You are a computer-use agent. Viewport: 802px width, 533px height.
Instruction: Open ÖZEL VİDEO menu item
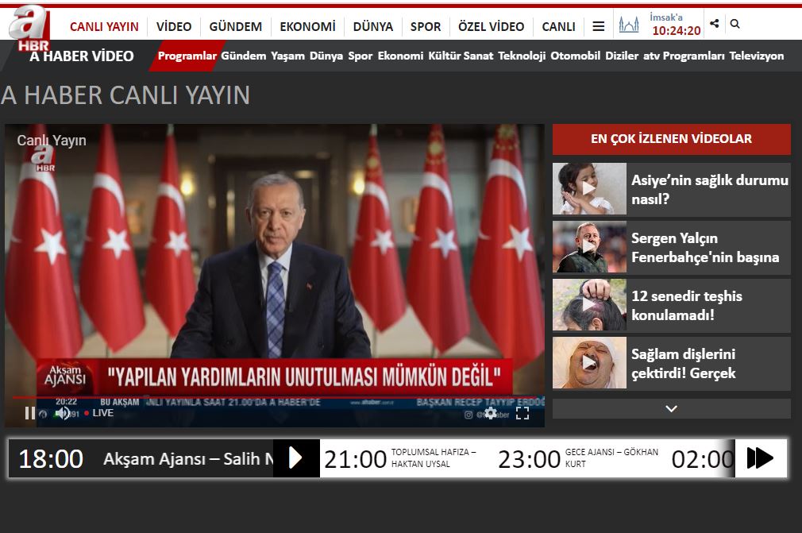coord(491,26)
